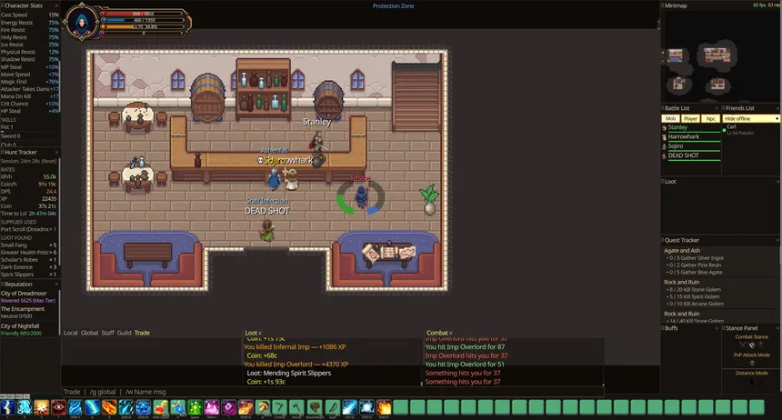Switch to the Global chat tab
This screenshot has width=782, height=420.
(x=89, y=333)
